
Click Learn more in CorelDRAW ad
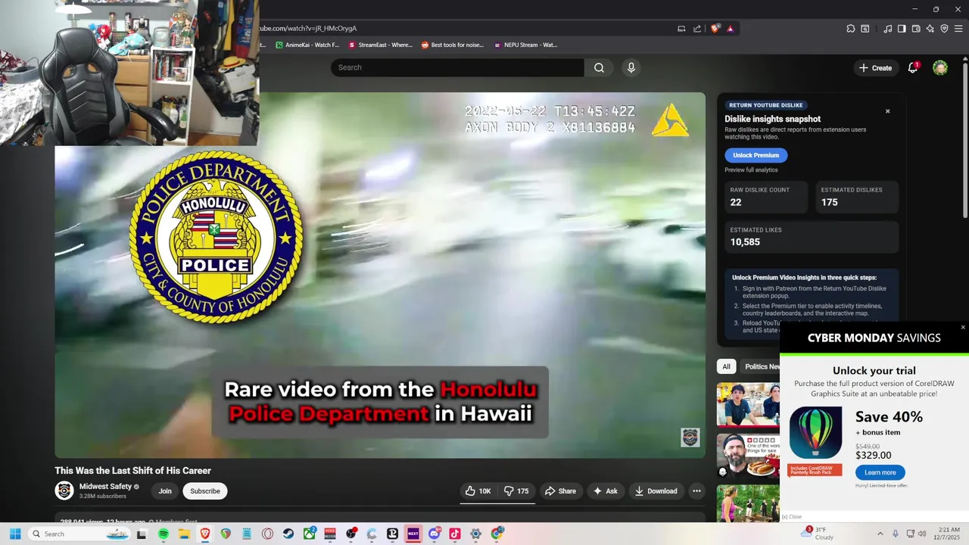[880, 472]
